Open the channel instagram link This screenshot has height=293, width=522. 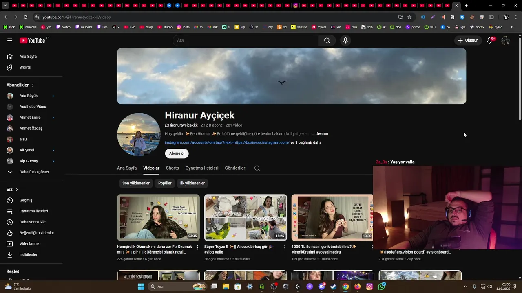[227, 142]
